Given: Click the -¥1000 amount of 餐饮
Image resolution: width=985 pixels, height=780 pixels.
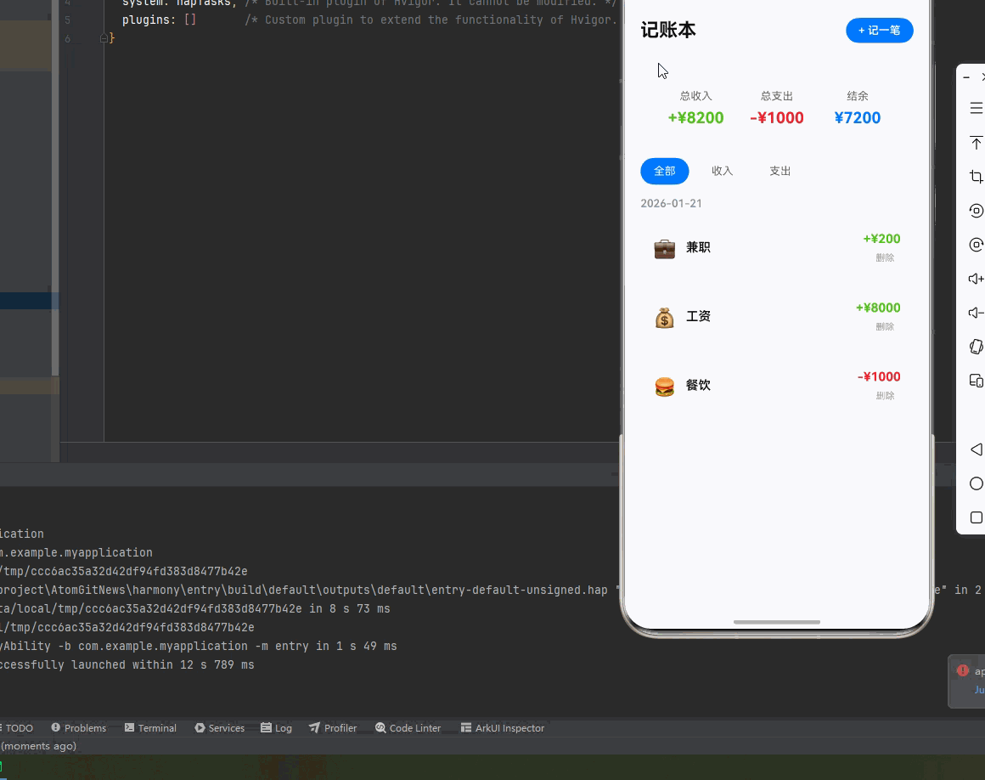Looking at the screenshot, I should (879, 377).
